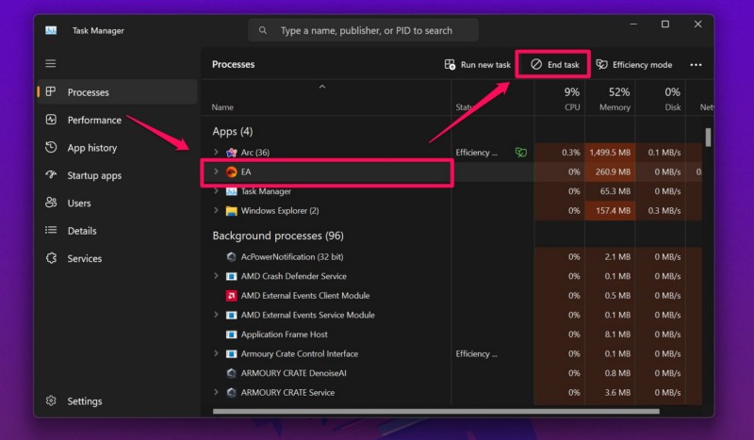
Task: Click the vertical scrollbar in process list
Action: (x=708, y=139)
